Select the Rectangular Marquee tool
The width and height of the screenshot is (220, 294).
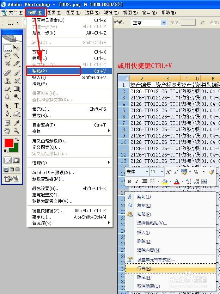coord(7,48)
